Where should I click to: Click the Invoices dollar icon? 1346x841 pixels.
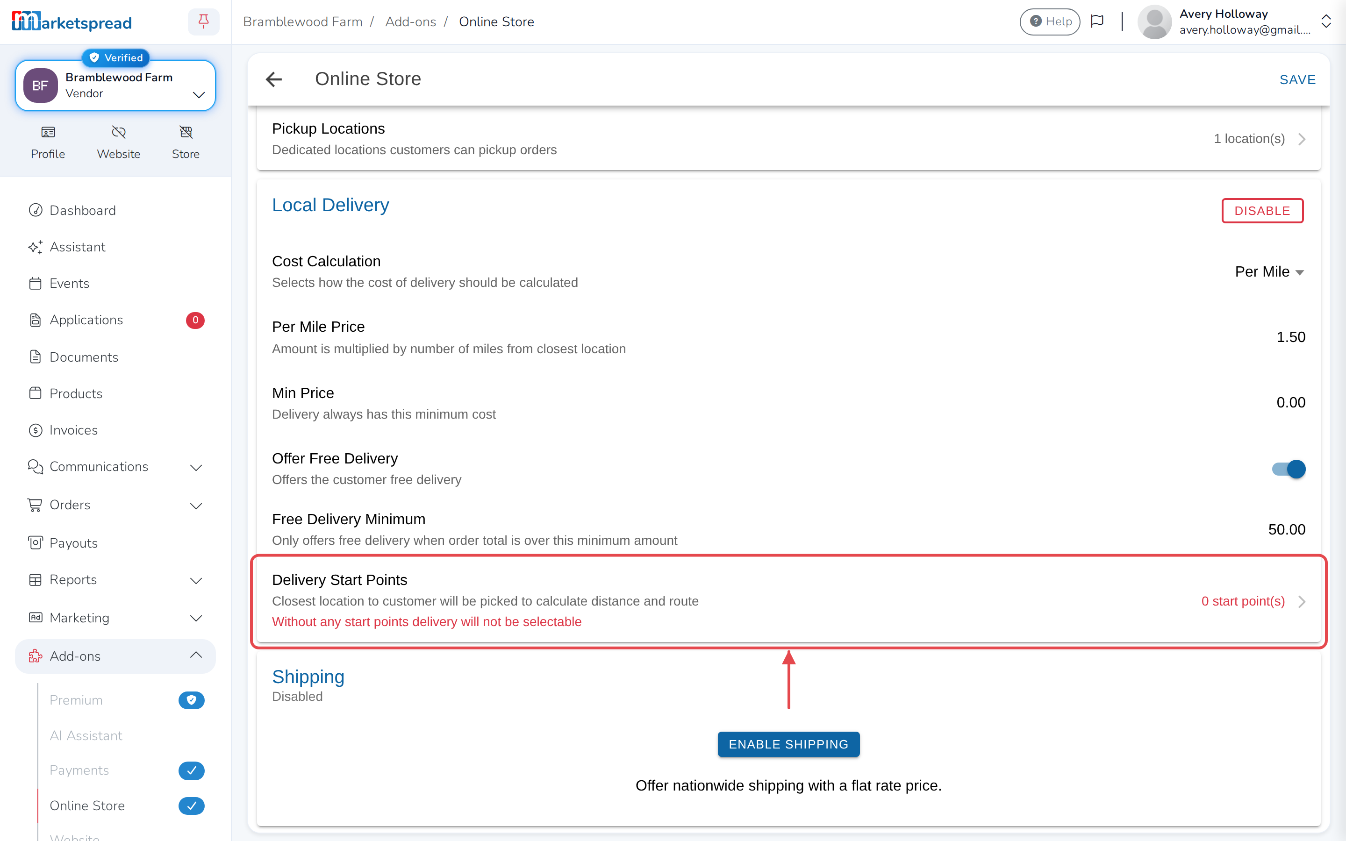point(36,430)
